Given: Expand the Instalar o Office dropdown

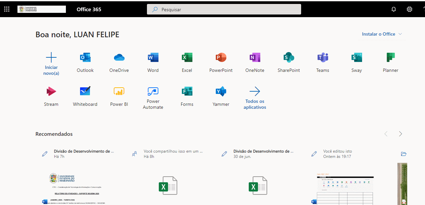Looking at the screenshot, I should (x=382, y=34).
